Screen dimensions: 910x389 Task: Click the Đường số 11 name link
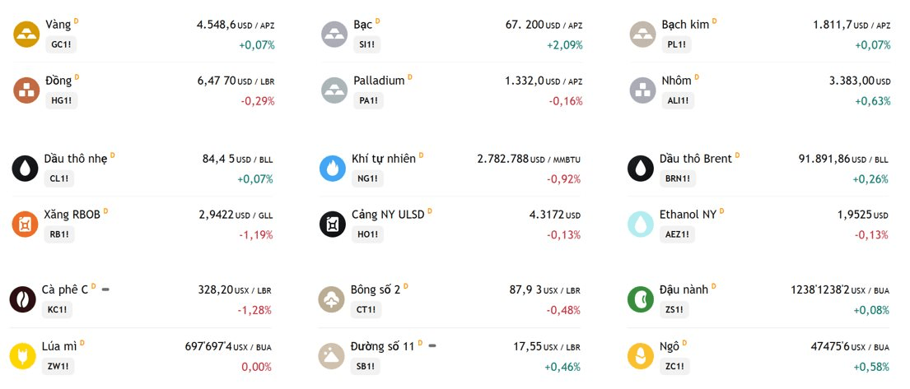pos(382,346)
